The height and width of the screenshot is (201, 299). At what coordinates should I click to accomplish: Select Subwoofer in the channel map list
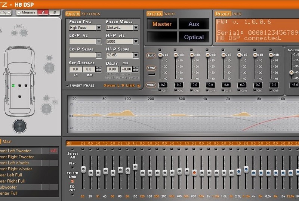click(x=11, y=187)
